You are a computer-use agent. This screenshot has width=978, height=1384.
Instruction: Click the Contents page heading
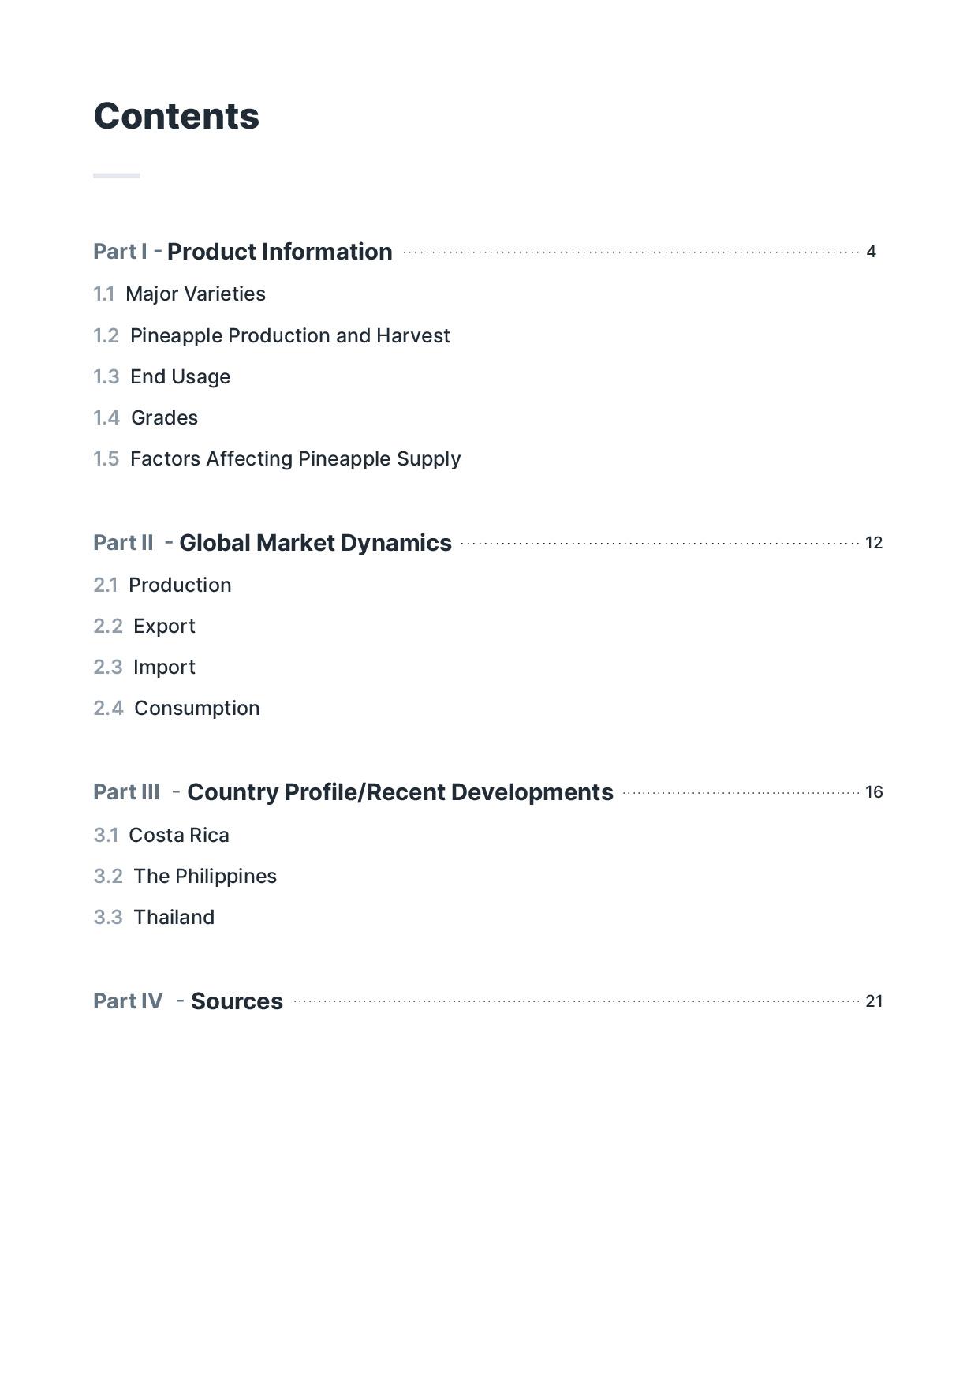point(177,117)
